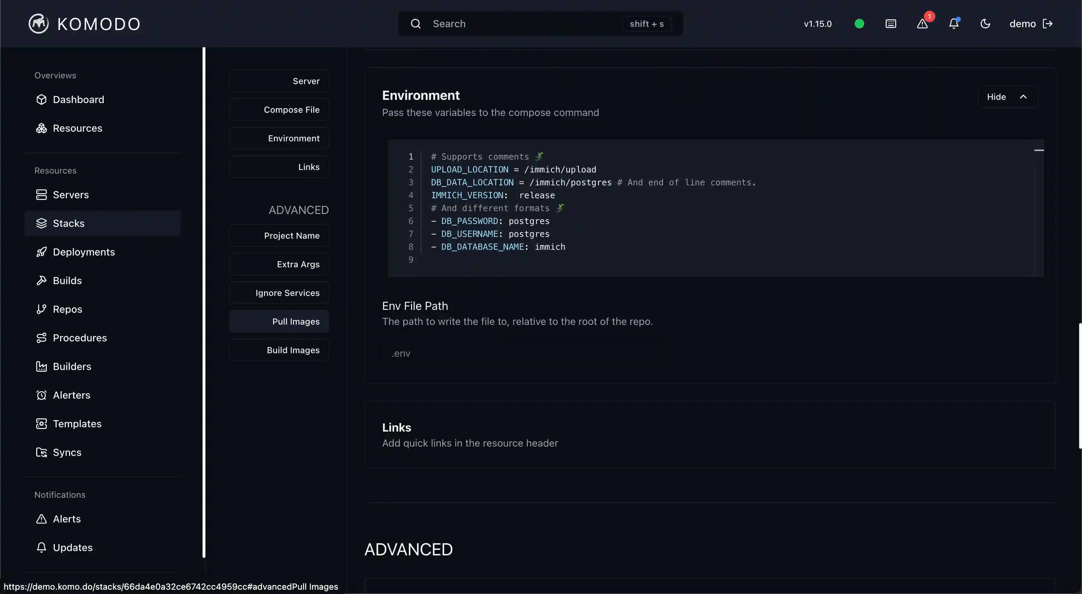This screenshot has height=594, width=1082.
Task: Click the search magnifier icon
Action: pos(415,24)
